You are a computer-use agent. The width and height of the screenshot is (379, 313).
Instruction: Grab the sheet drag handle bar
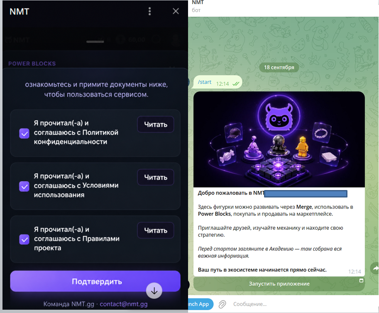(95, 42)
